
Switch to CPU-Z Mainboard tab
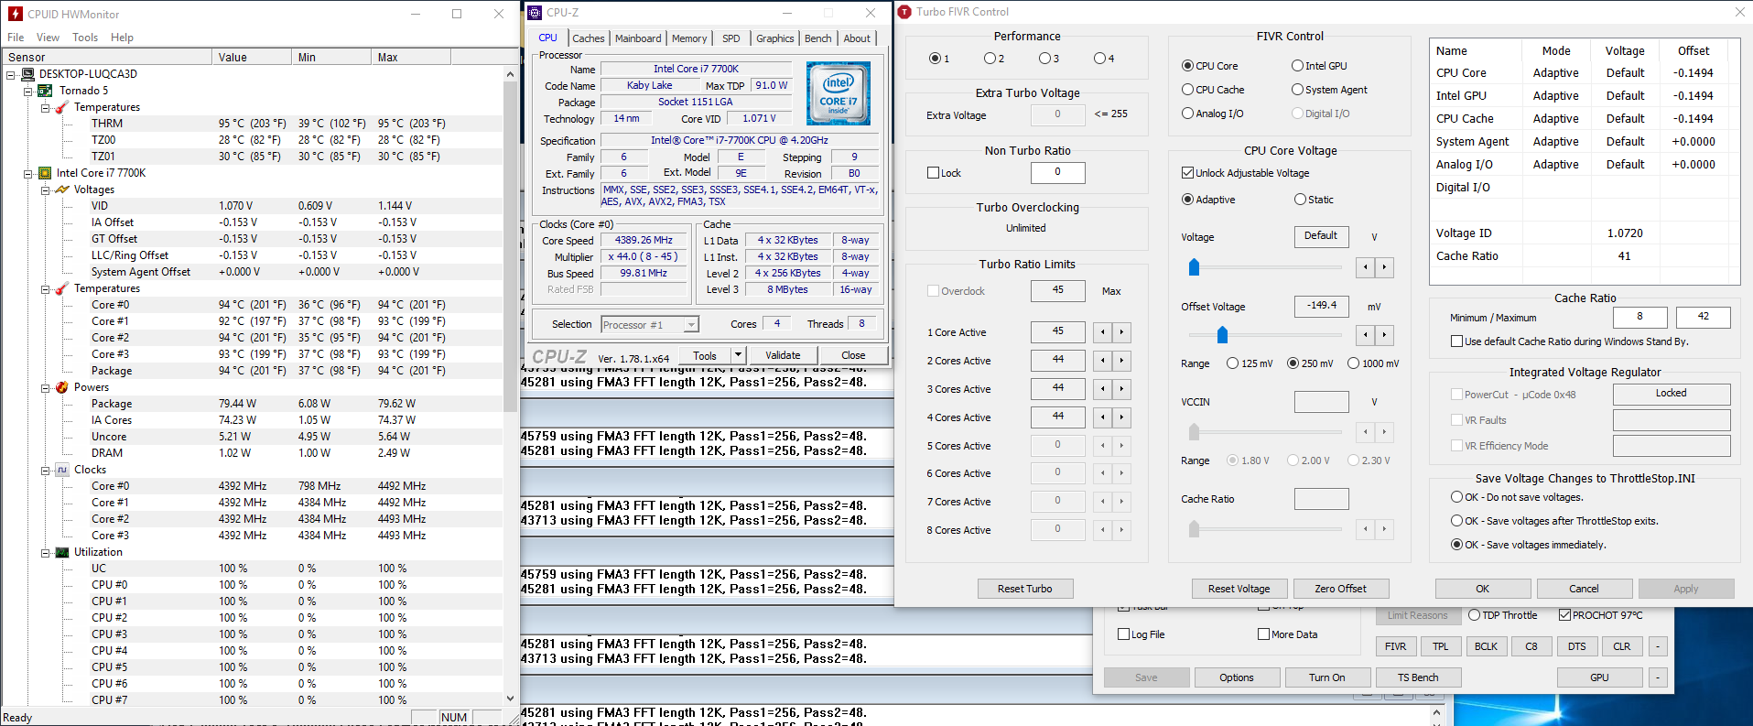tap(638, 38)
